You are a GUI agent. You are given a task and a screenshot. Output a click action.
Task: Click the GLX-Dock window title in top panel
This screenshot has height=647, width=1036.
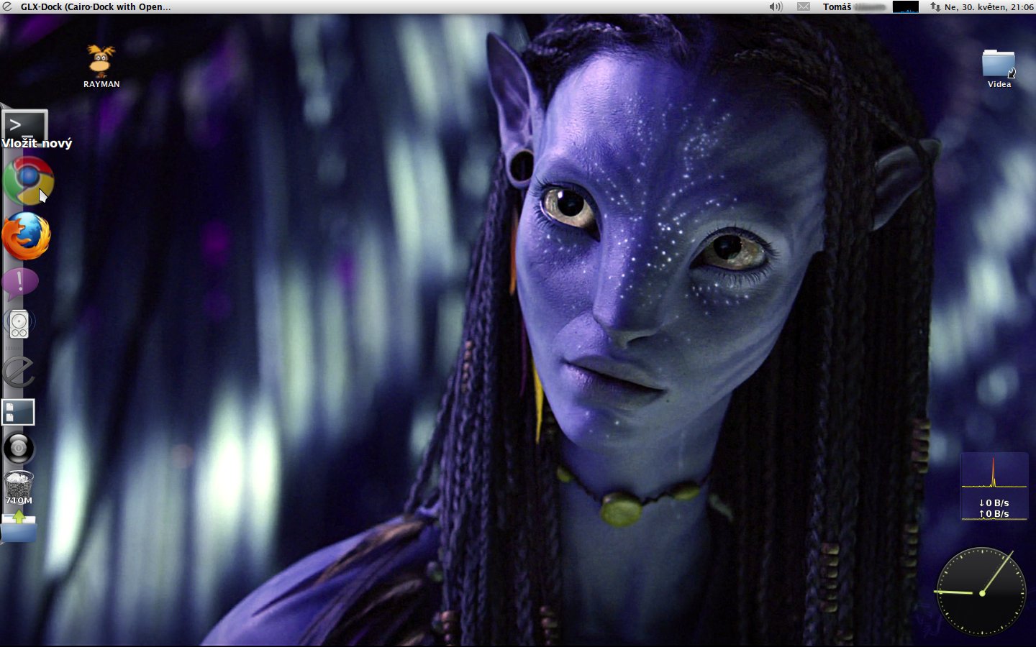click(96, 6)
